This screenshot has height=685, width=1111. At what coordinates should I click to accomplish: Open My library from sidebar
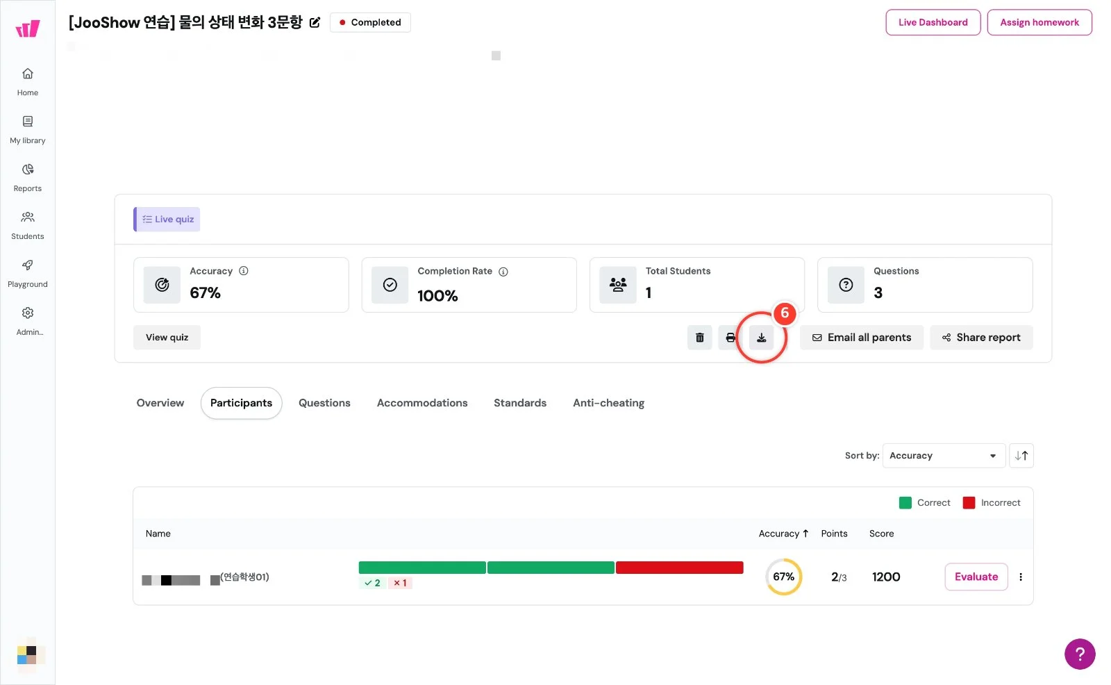28,129
